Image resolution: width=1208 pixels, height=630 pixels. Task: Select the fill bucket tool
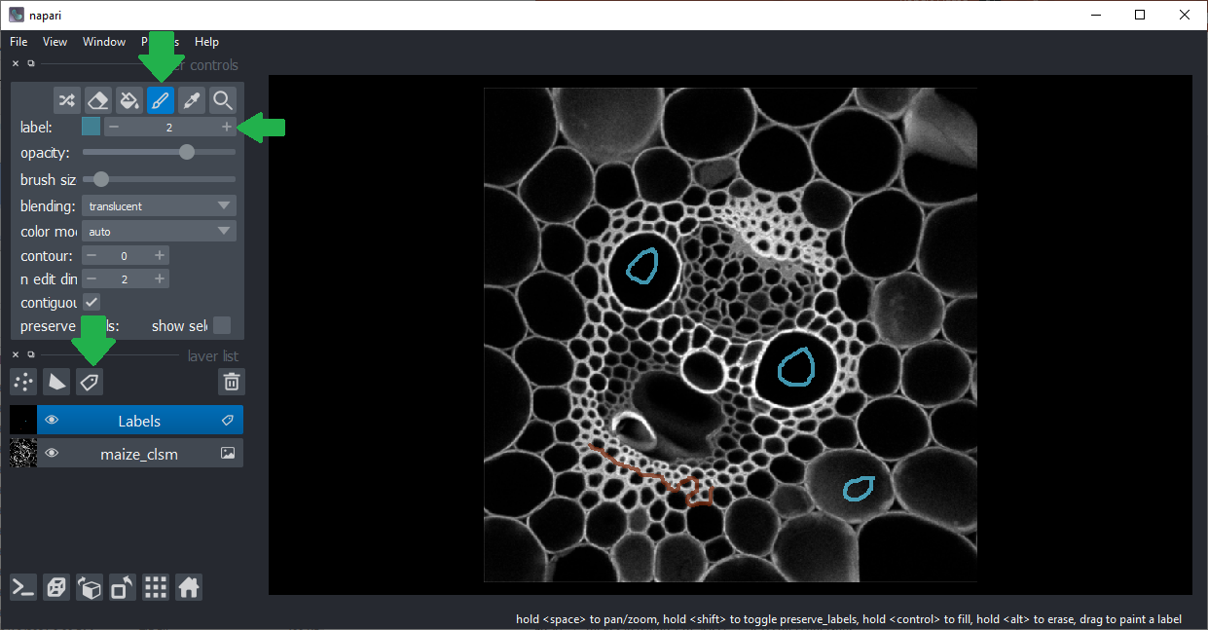tap(128, 100)
